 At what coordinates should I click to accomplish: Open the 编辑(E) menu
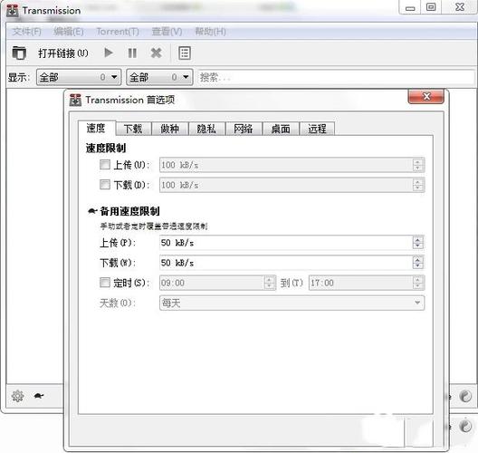coord(69,32)
